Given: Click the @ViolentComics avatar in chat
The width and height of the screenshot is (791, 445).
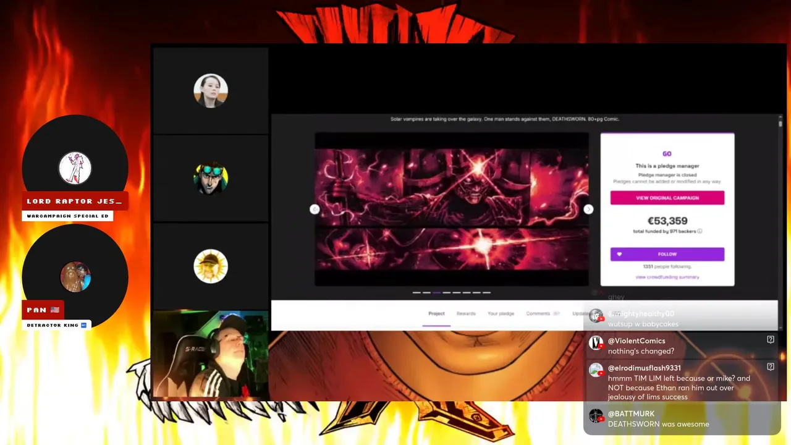Looking at the screenshot, I should click(x=596, y=342).
